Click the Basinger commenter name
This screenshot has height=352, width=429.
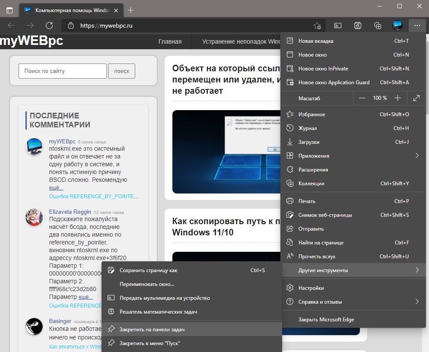(60, 321)
